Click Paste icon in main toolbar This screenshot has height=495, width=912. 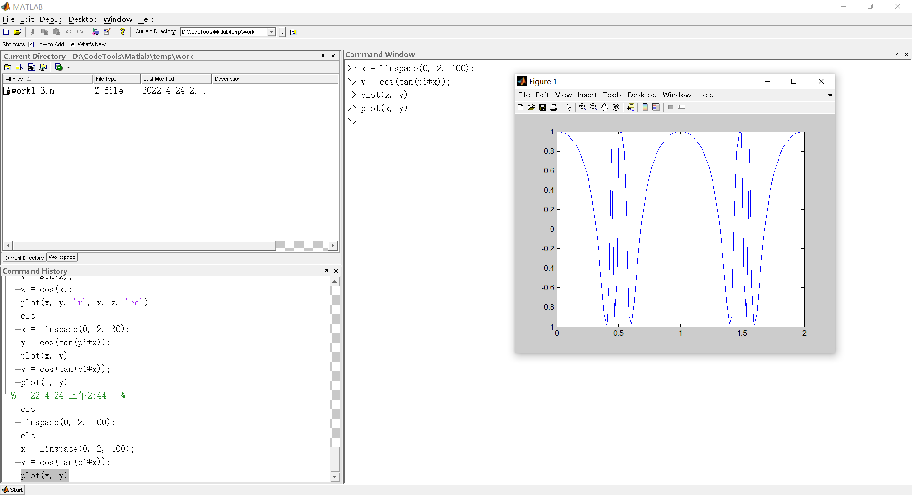(x=57, y=32)
